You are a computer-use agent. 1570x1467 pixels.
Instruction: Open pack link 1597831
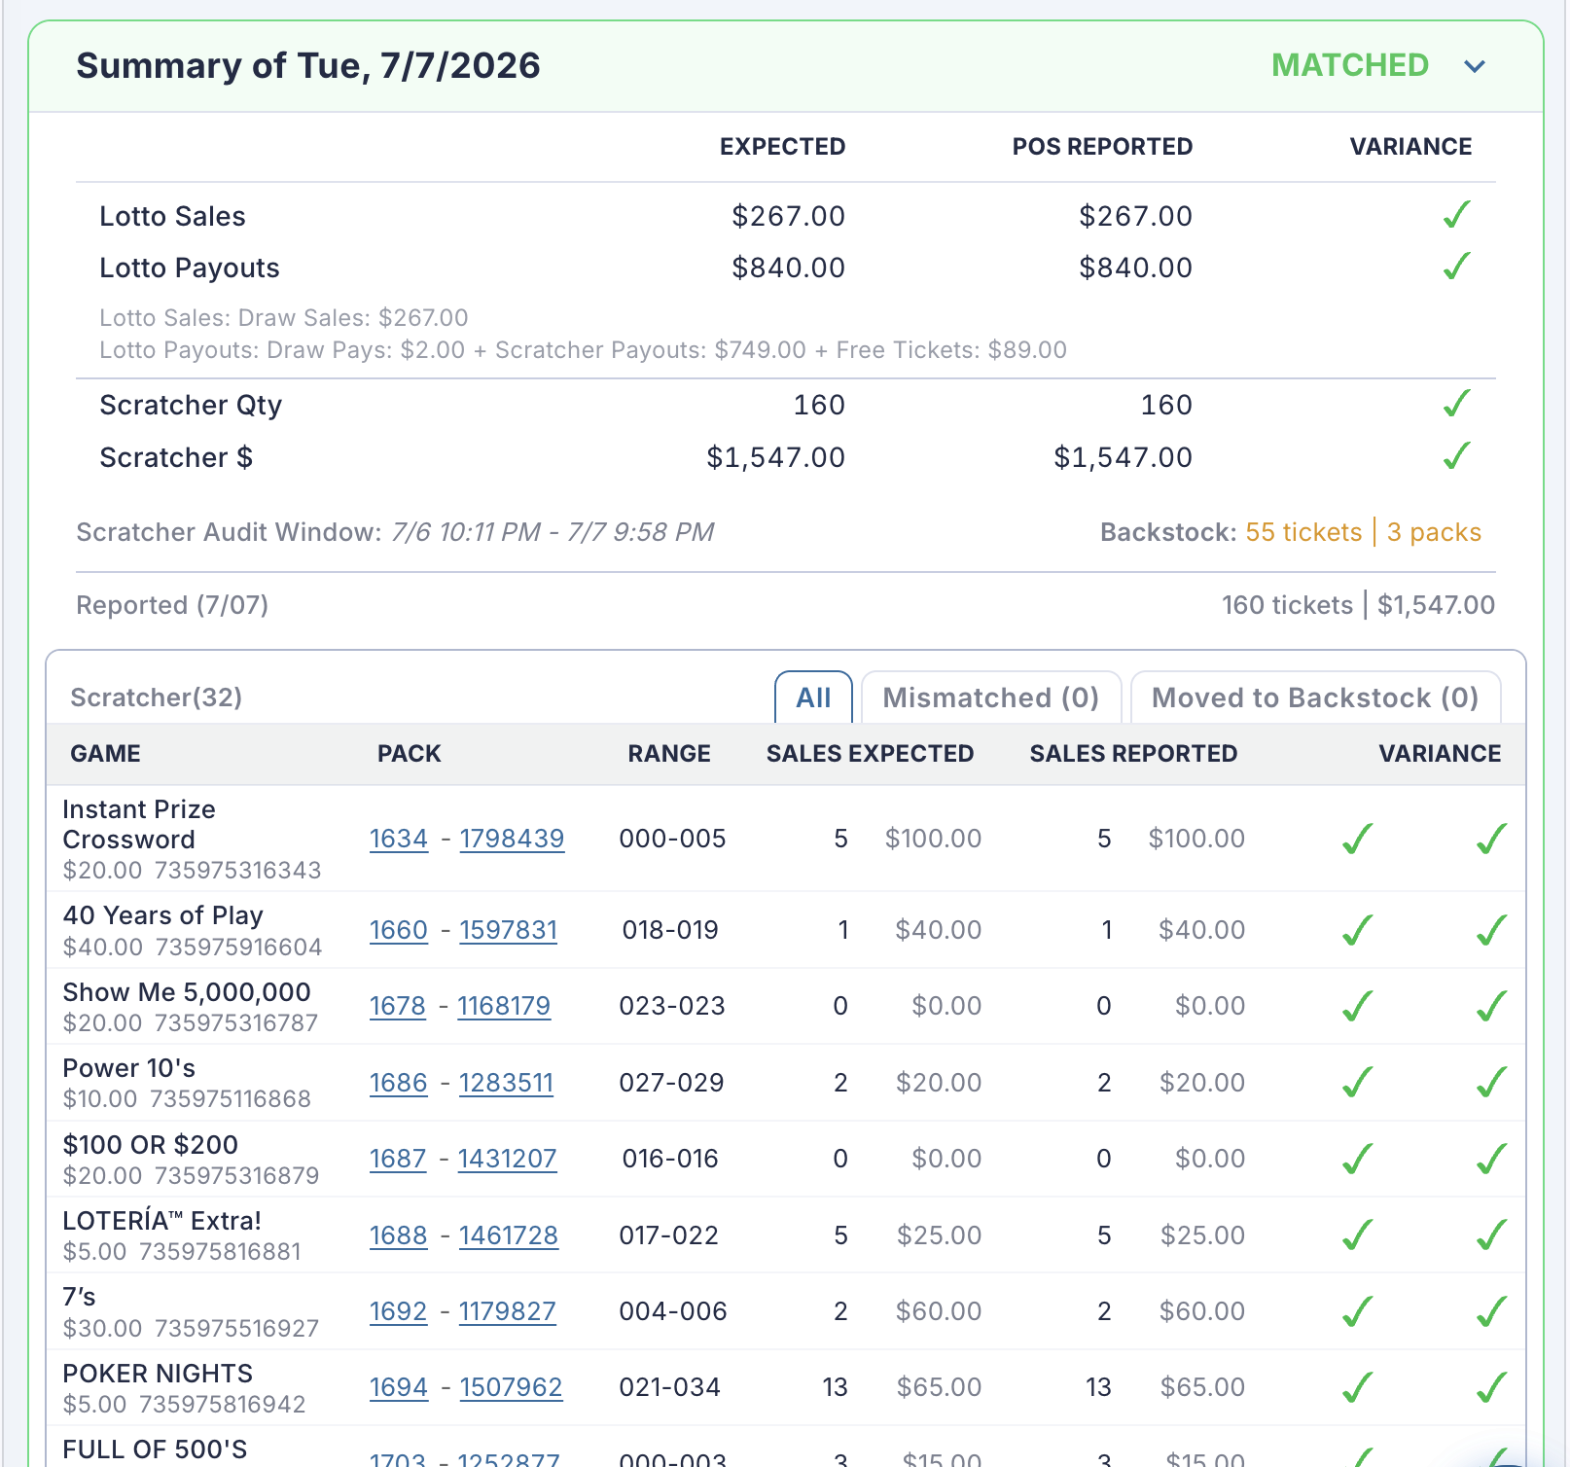[x=508, y=930]
